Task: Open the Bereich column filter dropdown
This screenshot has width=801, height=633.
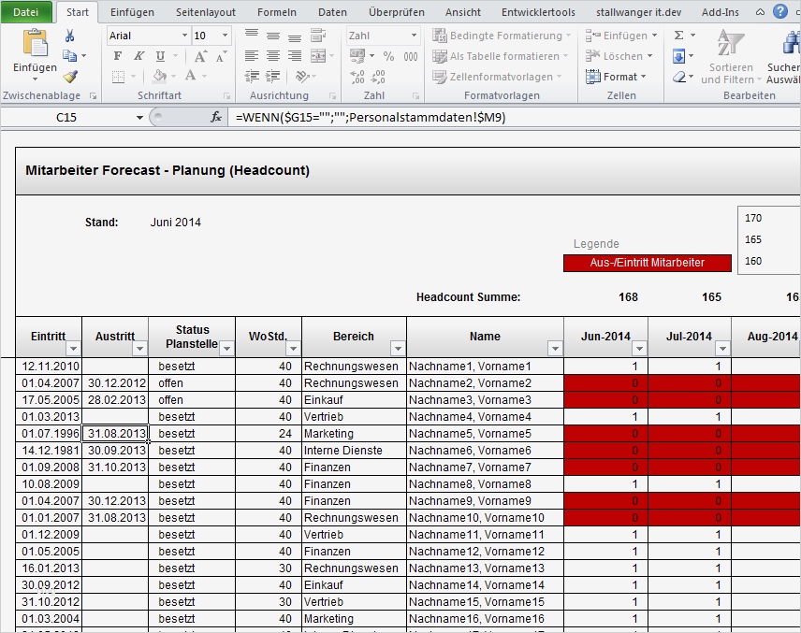Action: coord(397,349)
